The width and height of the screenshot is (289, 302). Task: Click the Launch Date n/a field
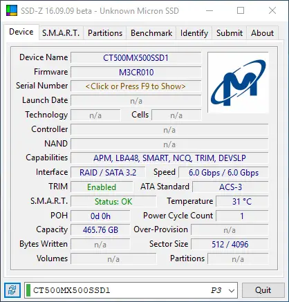tap(136, 101)
